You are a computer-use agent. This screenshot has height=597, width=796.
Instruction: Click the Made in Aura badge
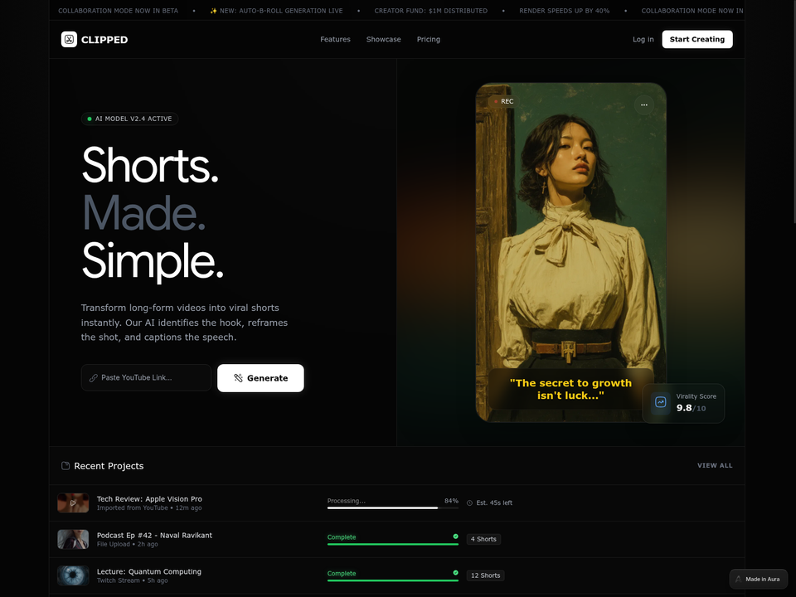click(758, 580)
